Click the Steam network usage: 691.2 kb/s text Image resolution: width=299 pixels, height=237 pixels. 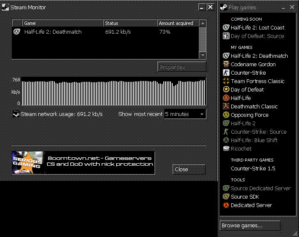pyautogui.click(x=61, y=114)
